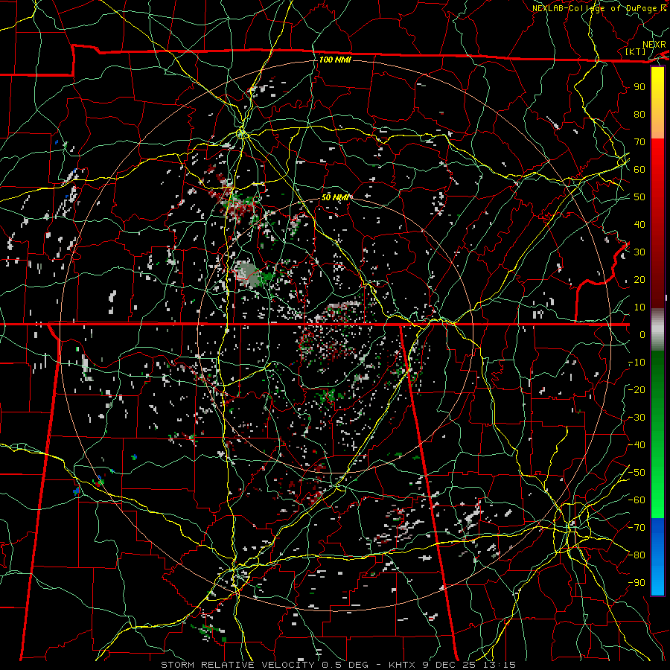The height and width of the screenshot is (670, 670).
Task: Click the -60 value on the velocity scale
Action: pos(636,500)
